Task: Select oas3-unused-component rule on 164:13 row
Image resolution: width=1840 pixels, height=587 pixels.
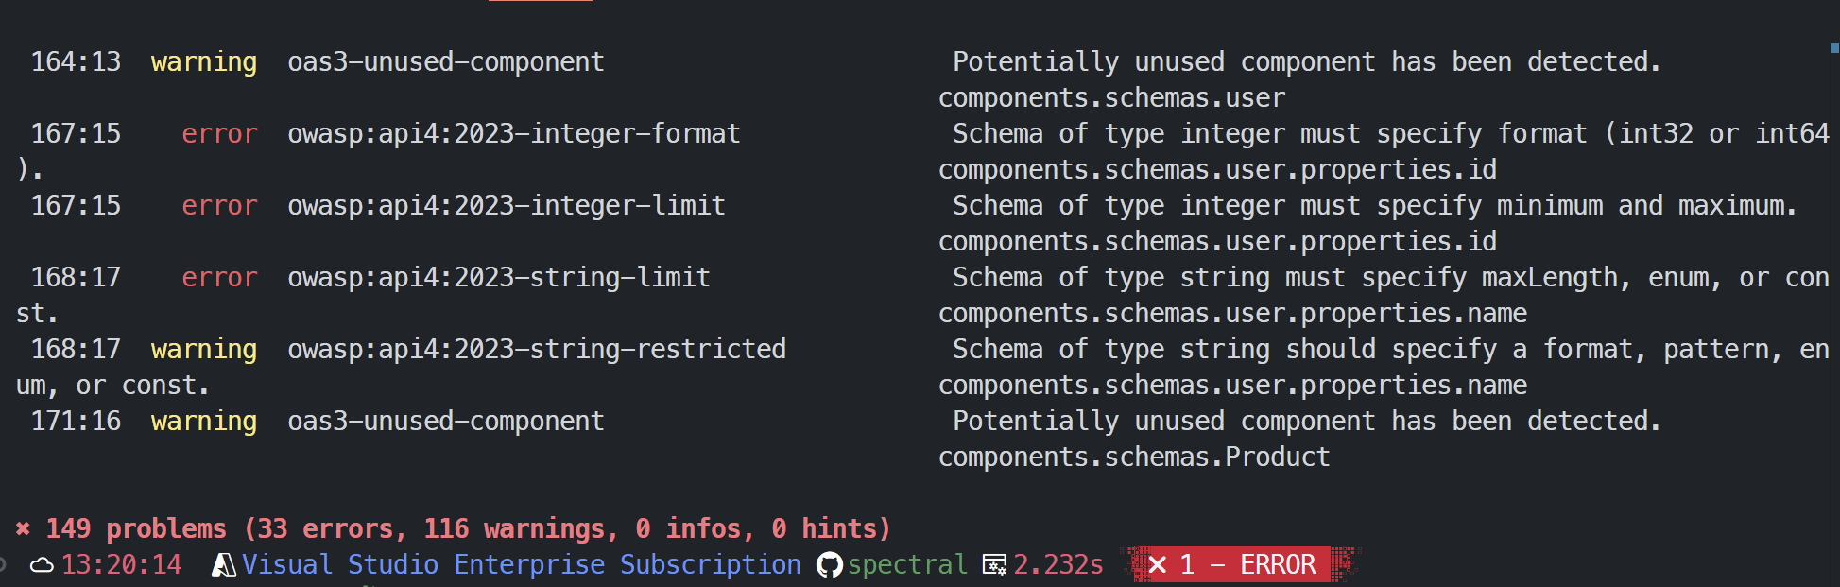Action: [x=446, y=62]
